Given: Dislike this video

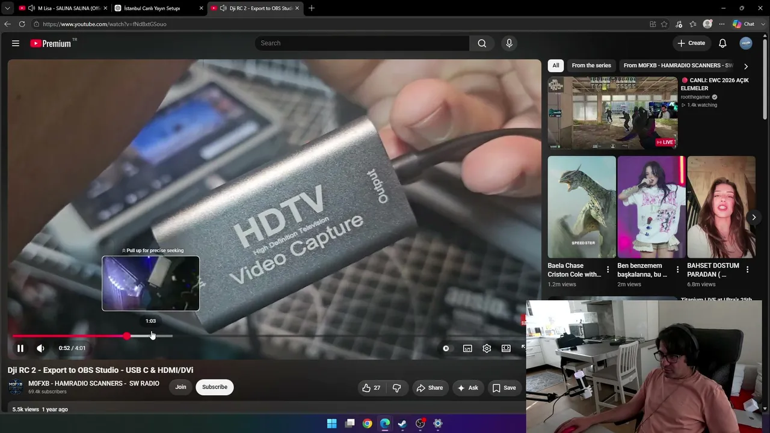Looking at the screenshot, I should pos(396,388).
